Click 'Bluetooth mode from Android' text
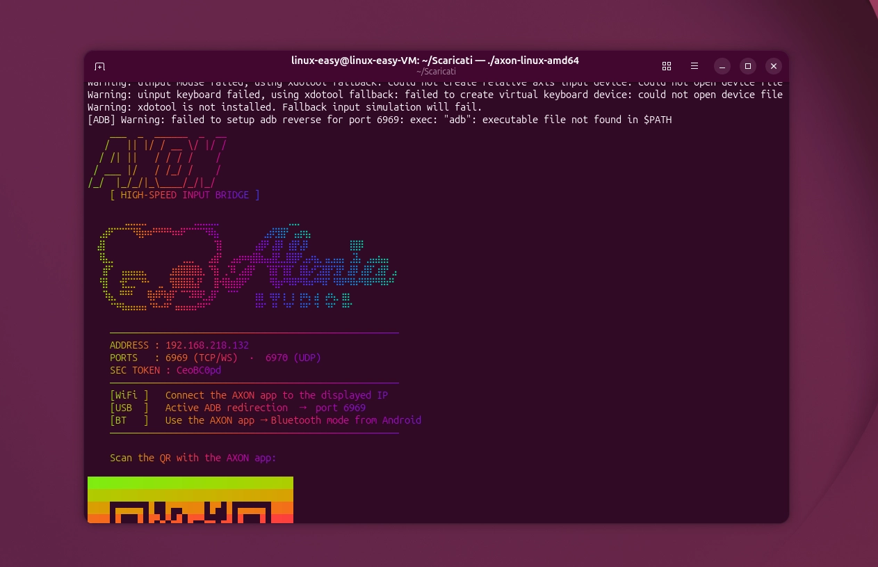Viewport: 878px width, 567px height. [346, 420]
